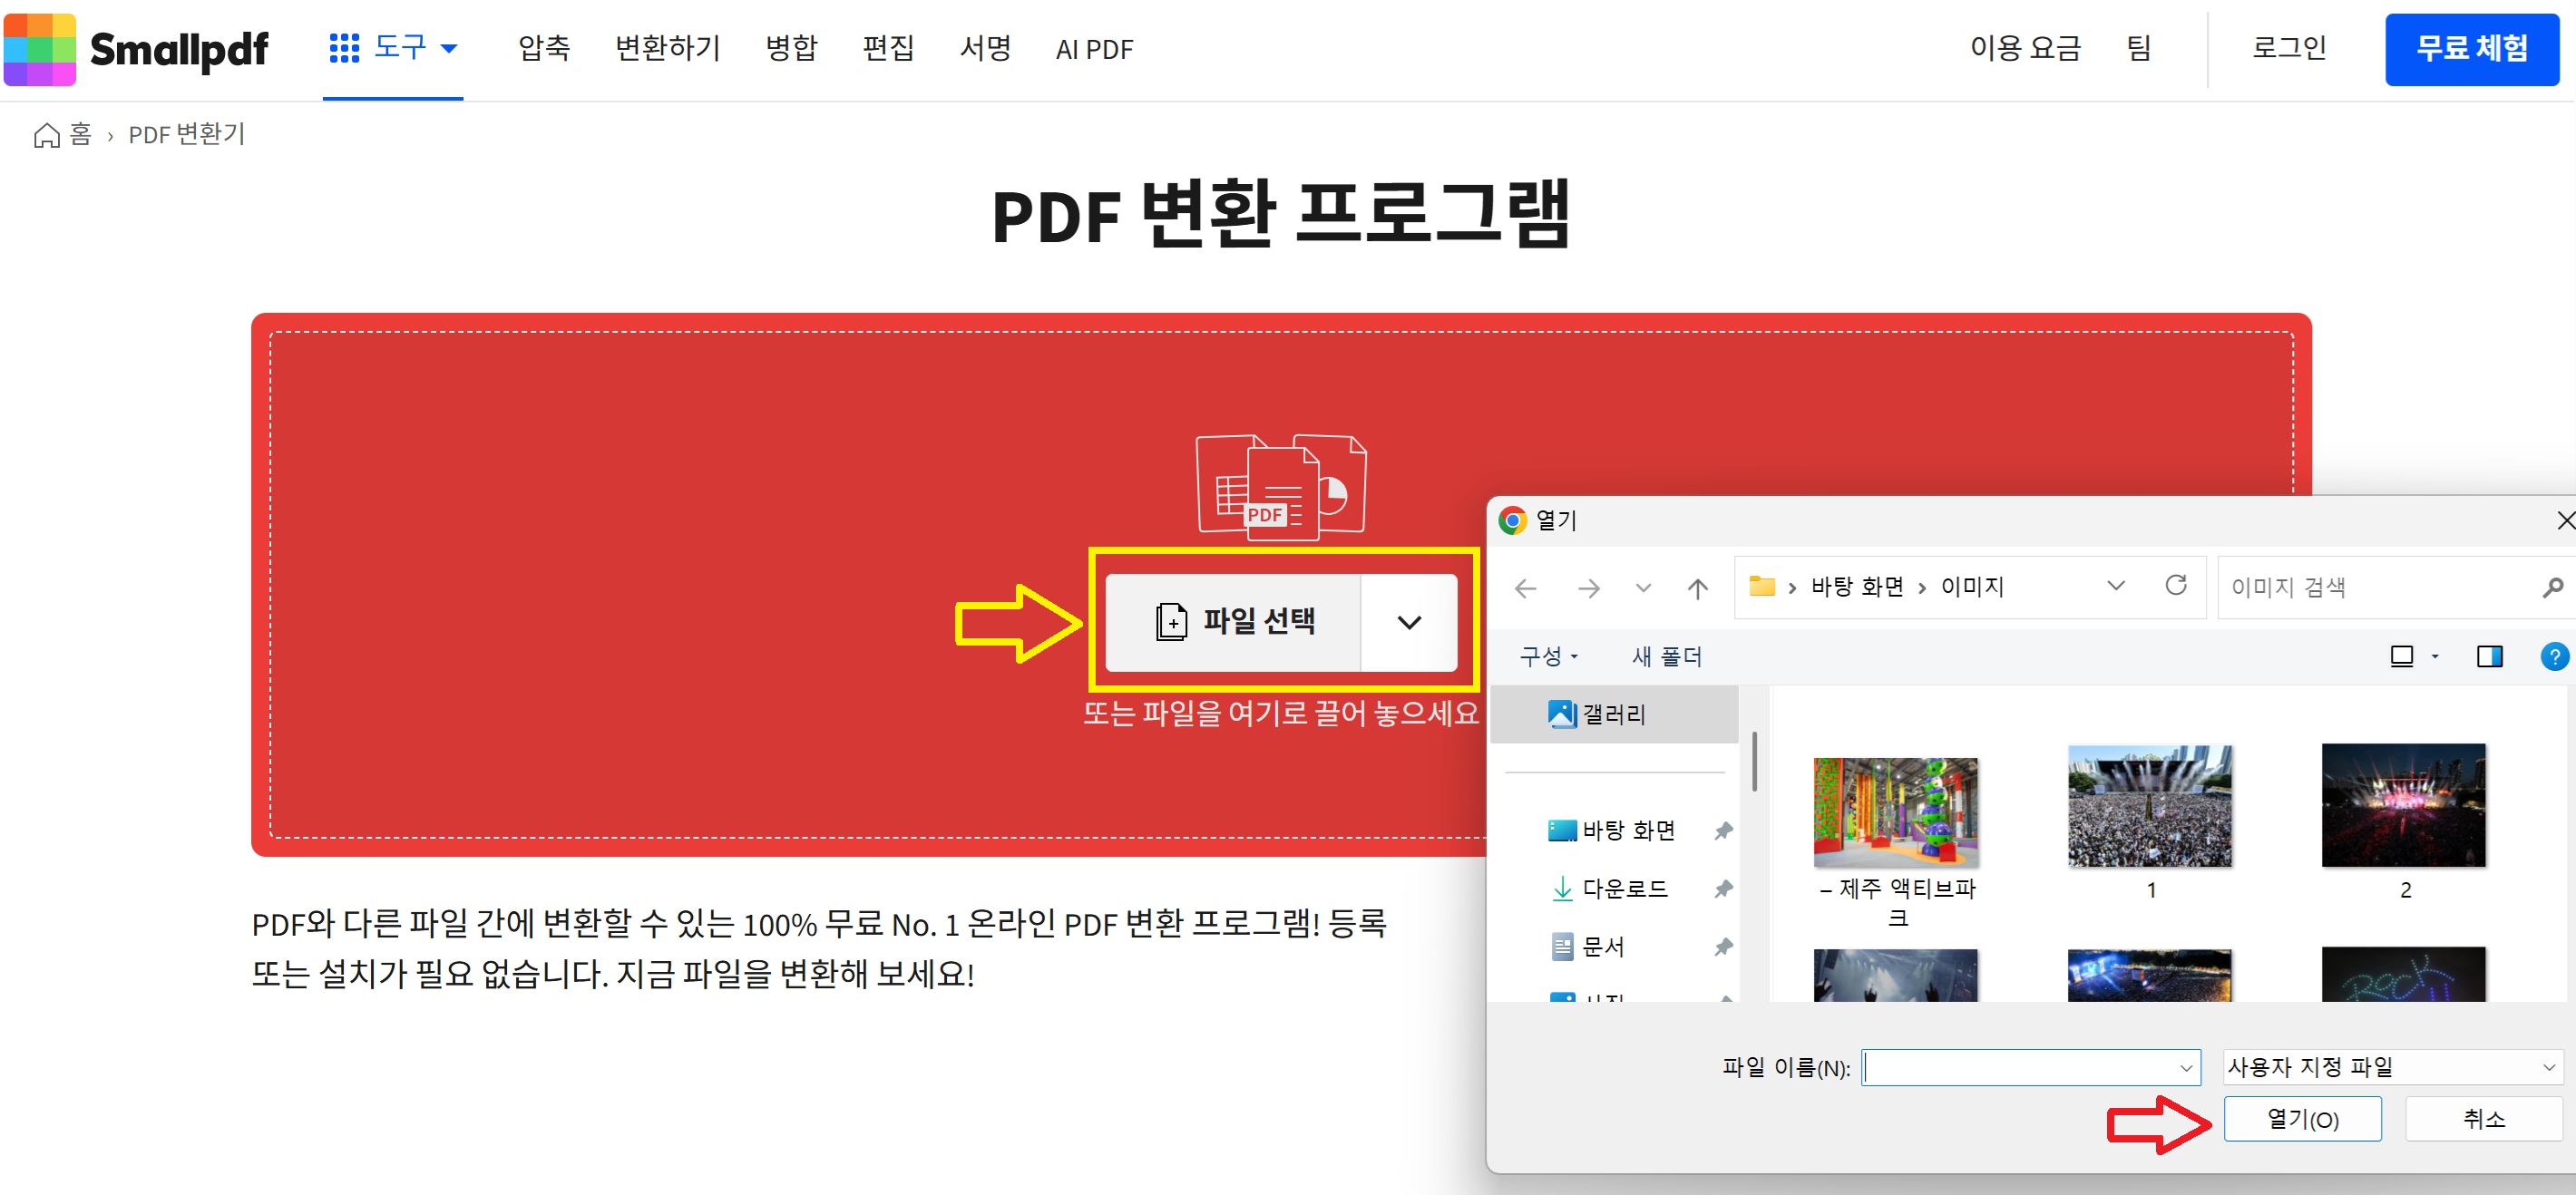
Task: Open the 변환하기 menu item
Action: (x=667, y=48)
